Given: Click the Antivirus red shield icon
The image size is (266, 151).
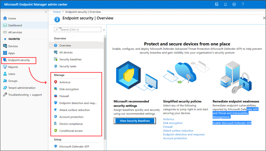Looking at the screenshot, I should [56, 82].
